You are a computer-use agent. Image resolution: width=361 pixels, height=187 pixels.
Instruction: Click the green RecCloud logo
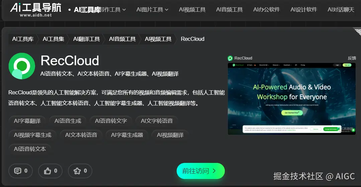pos(22,66)
